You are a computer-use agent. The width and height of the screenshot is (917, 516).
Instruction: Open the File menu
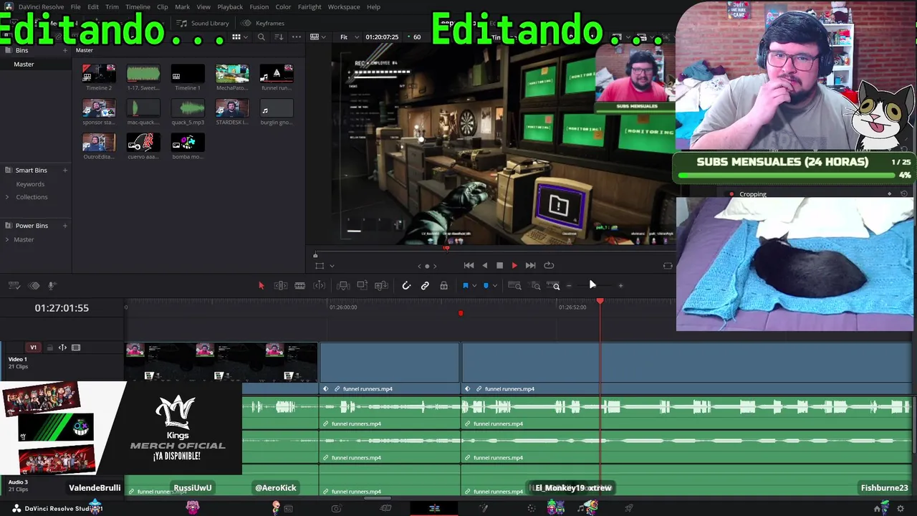(75, 7)
